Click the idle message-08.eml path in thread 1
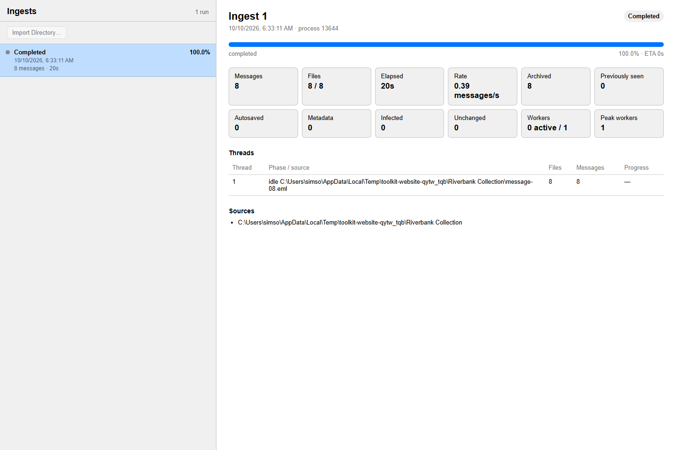676x450 pixels. coord(400,185)
